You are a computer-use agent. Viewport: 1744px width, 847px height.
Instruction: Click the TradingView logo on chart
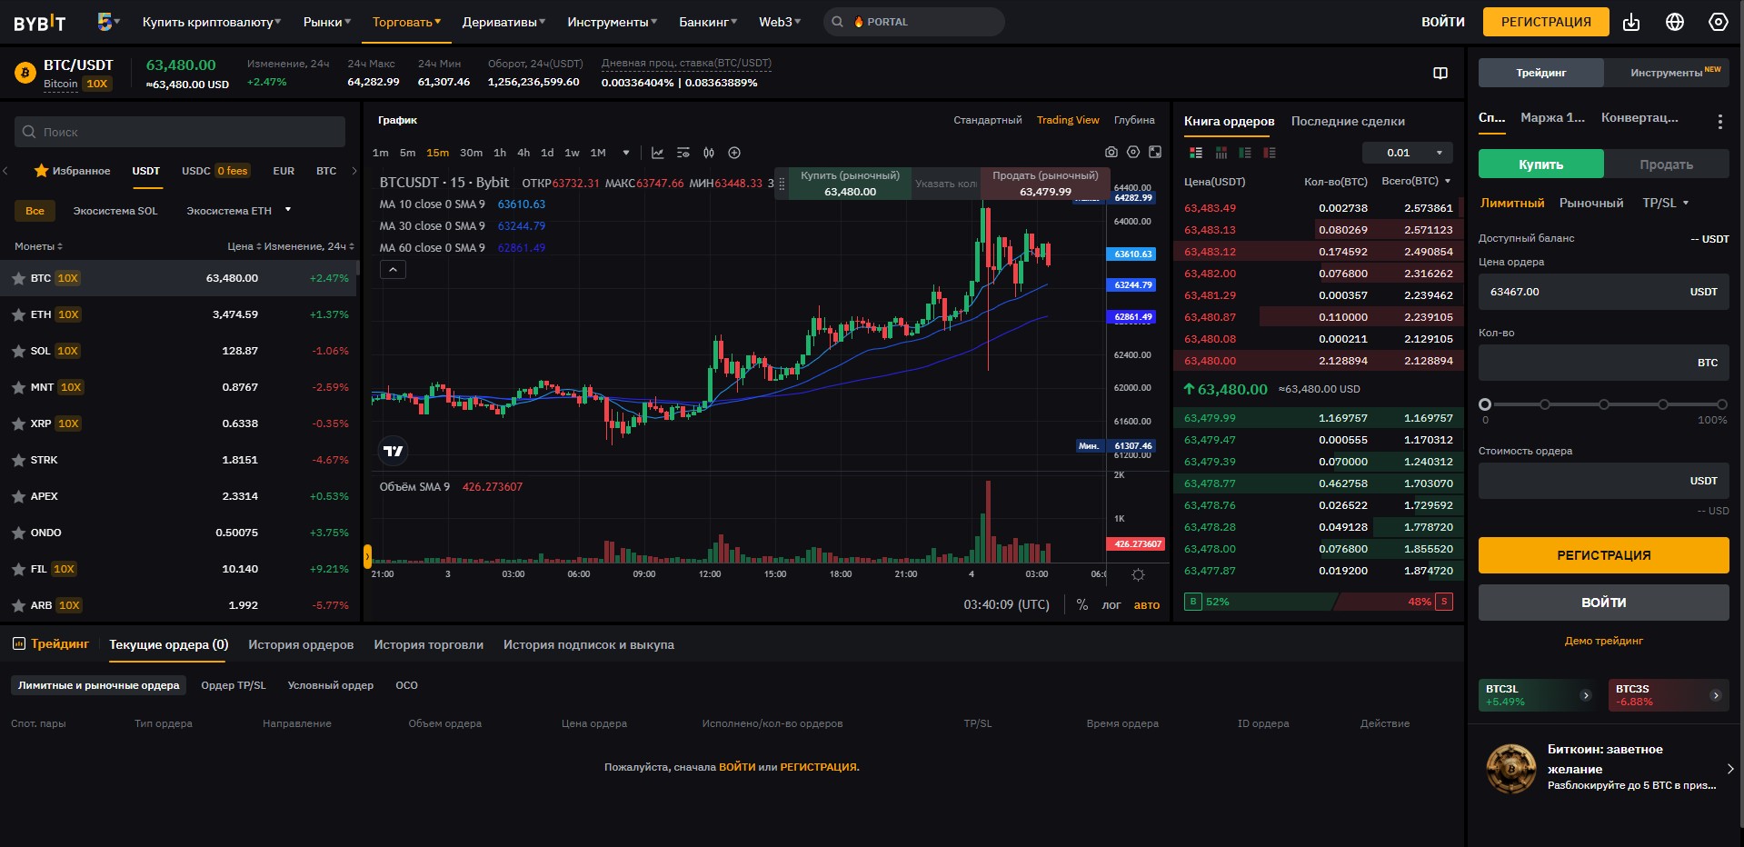[394, 451]
